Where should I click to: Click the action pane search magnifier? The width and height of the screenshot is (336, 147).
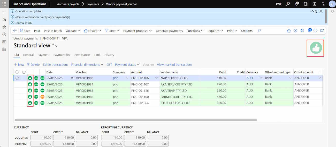pos(259,31)
